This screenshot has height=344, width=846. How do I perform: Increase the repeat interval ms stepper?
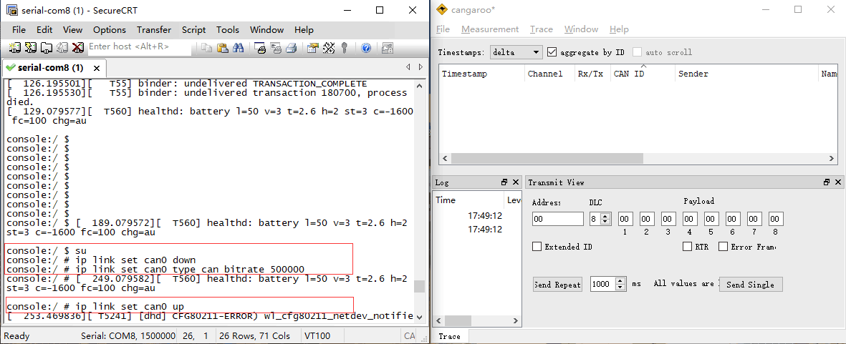tap(621, 281)
